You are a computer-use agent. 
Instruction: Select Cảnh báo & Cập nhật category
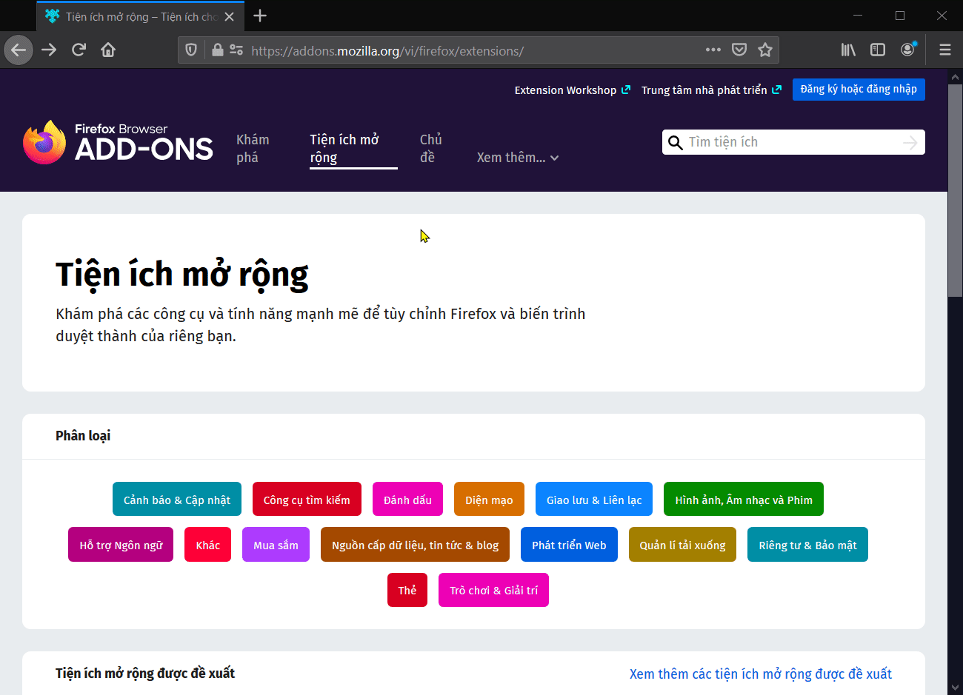coord(177,500)
